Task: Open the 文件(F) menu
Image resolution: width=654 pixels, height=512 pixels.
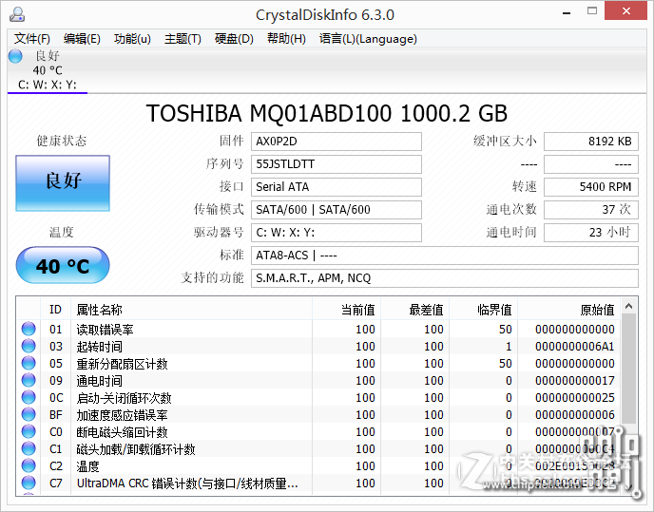Action: point(32,39)
